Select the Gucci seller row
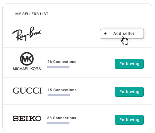 tap(77, 91)
